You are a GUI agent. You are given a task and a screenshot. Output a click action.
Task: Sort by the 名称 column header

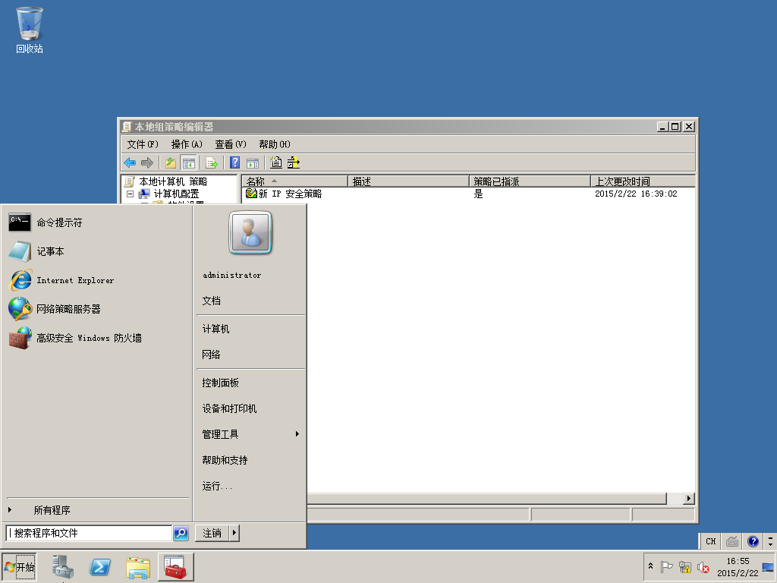tap(294, 181)
